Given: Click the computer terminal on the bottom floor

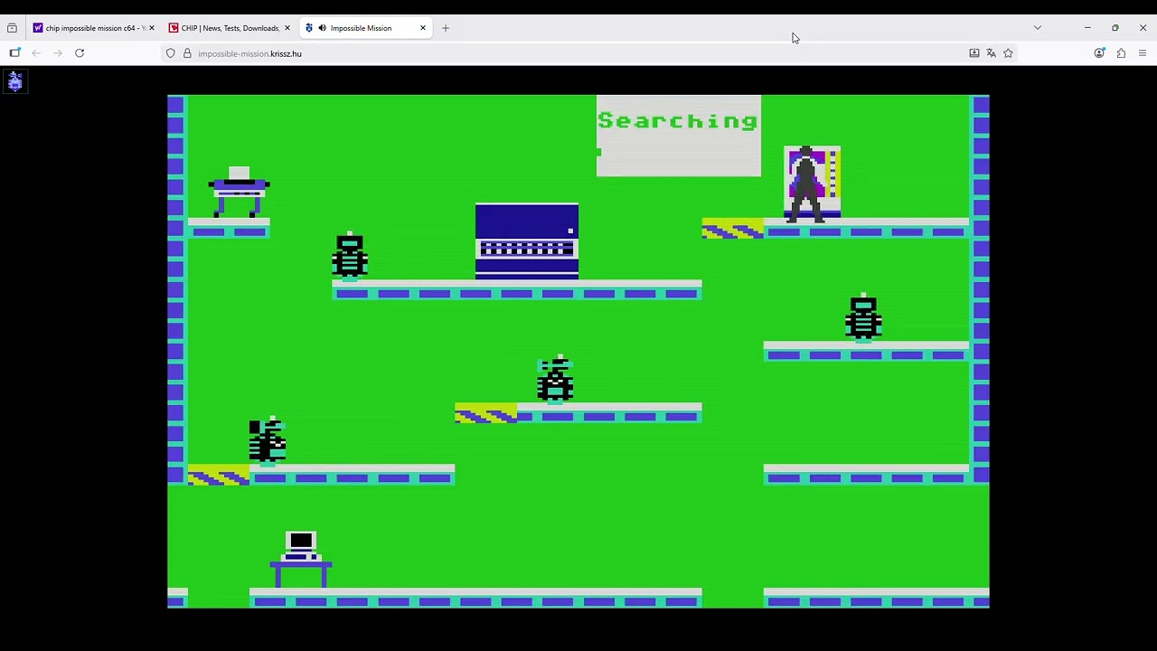Looking at the screenshot, I should click(x=301, y=560).
